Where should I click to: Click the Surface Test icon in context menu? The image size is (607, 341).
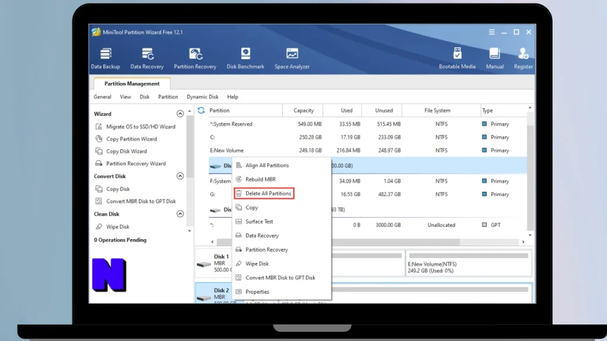click(x=239, y=221)
